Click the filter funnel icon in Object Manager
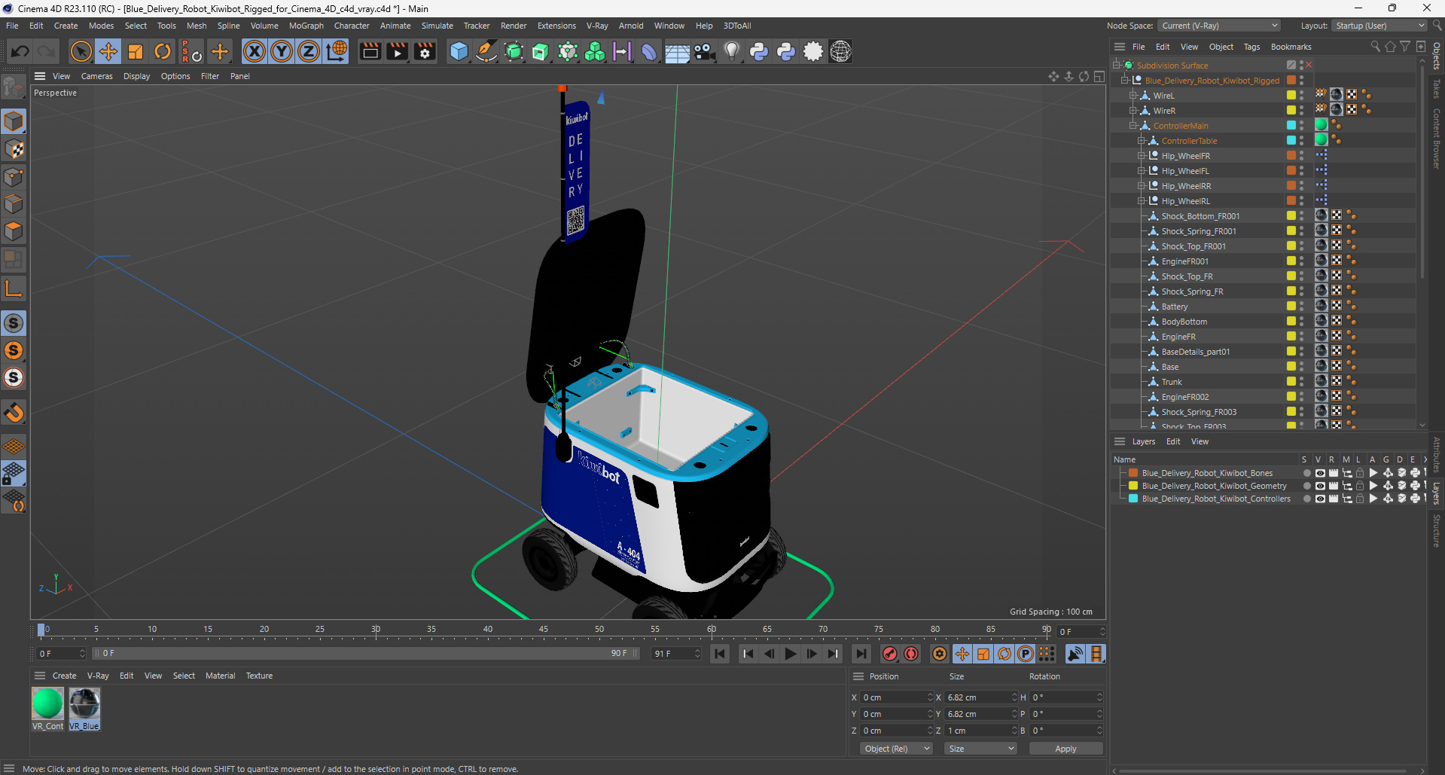The width and height of the screenshot is (1445, 775). pos(1405,47)
